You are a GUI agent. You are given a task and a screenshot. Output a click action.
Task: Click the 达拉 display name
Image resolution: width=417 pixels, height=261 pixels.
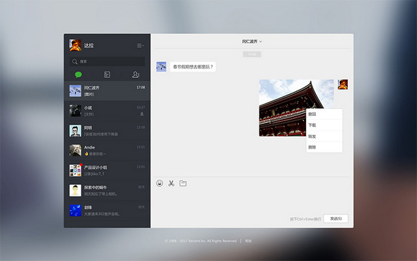tap(89, 45)
